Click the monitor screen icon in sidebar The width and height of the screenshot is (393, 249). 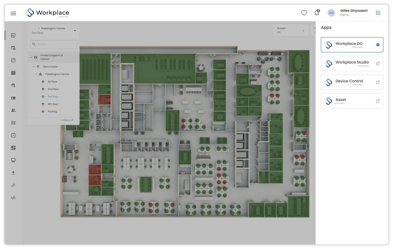tap(13, 160)
